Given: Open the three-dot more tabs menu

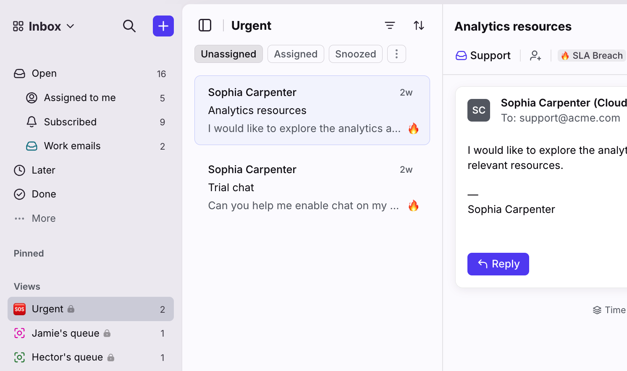Looking at the screenshot, I should (x=396, y=54).
